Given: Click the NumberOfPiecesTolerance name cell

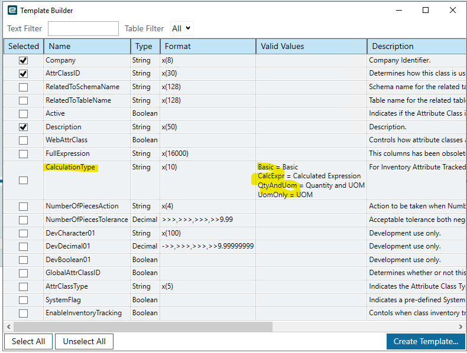Looking at the screenshot, I should point(87,220).
